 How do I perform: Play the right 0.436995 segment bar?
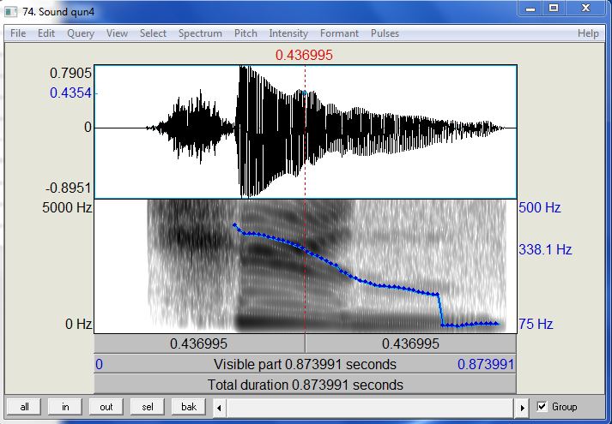[x=410, y=343]
